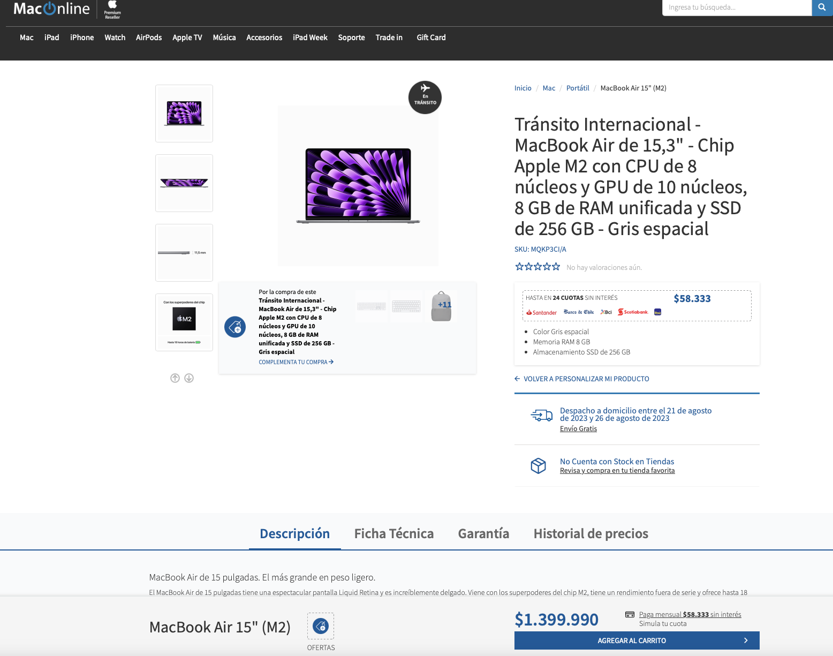Click the search magnifier button
Viewport: 833px width, 656px height.
(822, 7)
